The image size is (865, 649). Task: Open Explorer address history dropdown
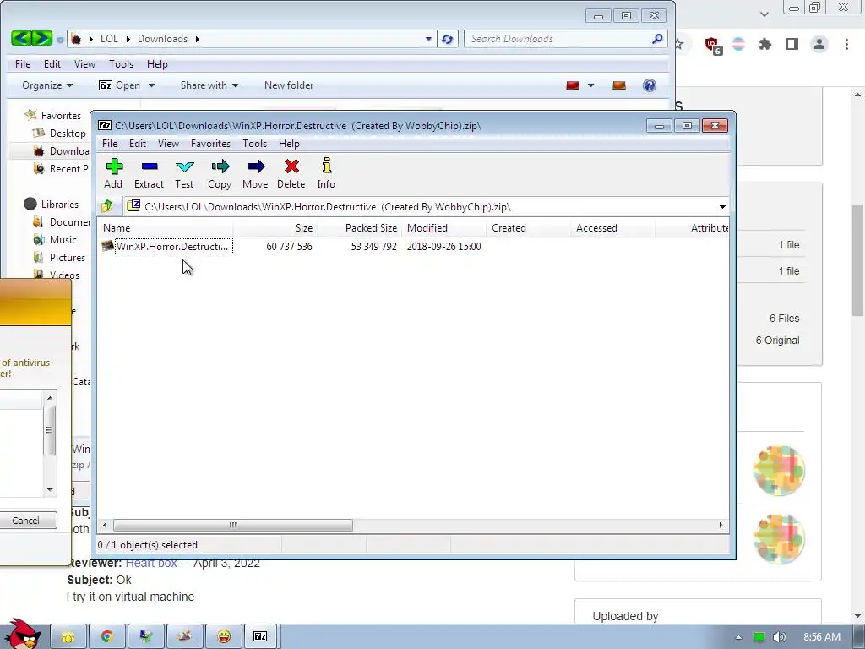428,39
